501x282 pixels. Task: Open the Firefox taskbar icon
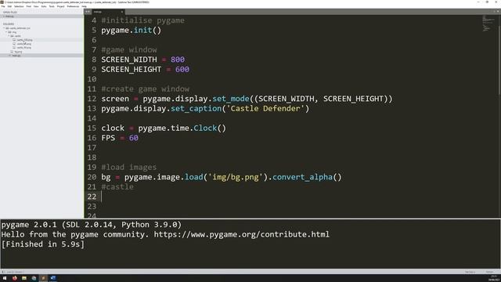coord(15,278)
